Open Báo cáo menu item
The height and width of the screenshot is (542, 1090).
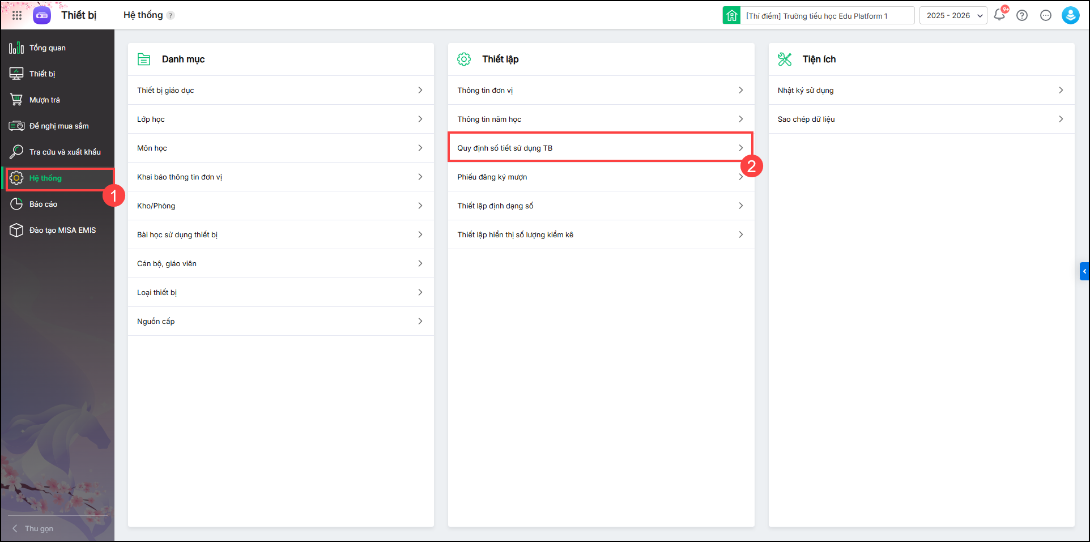pyautogui.click(x=43, y=204)
